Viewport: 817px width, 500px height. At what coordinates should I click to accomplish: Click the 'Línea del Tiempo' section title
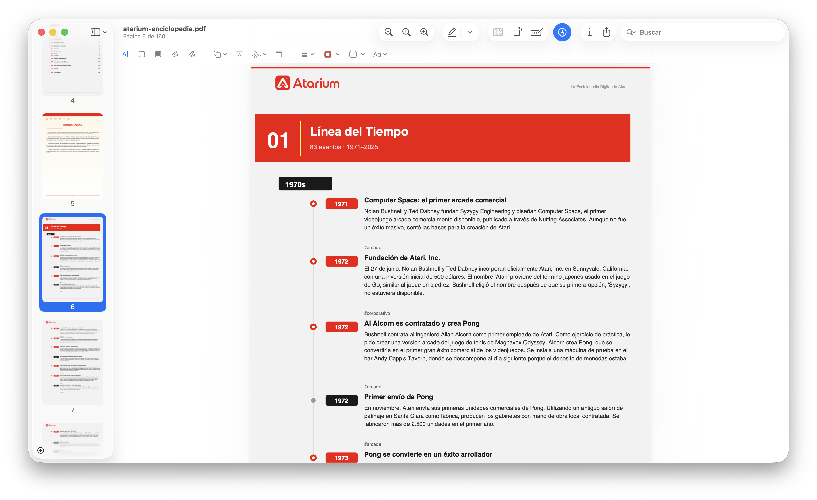click(359, 131)
